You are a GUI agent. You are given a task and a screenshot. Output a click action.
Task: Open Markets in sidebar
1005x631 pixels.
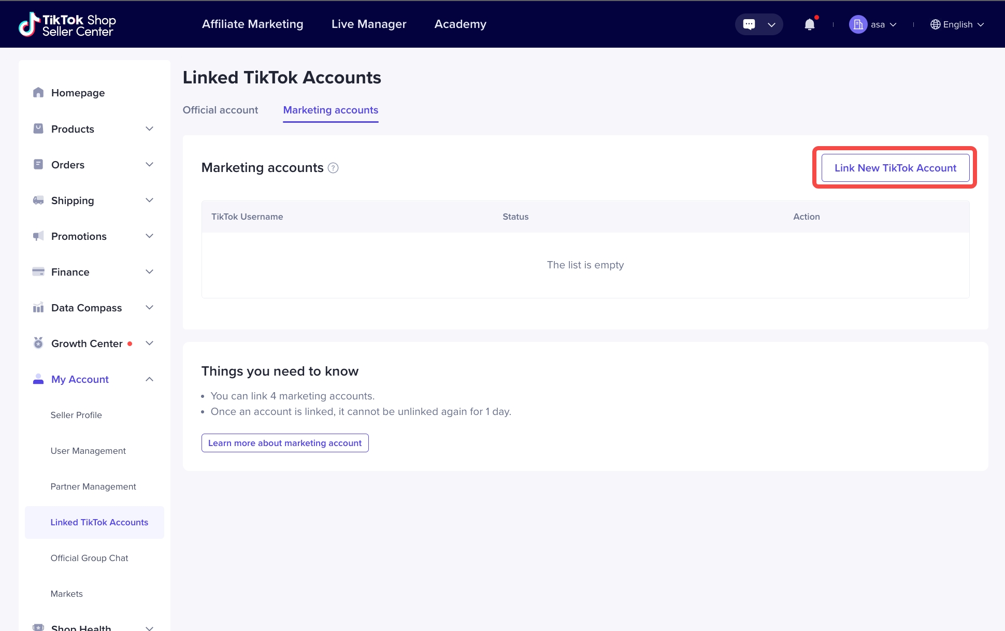[66, 594]
